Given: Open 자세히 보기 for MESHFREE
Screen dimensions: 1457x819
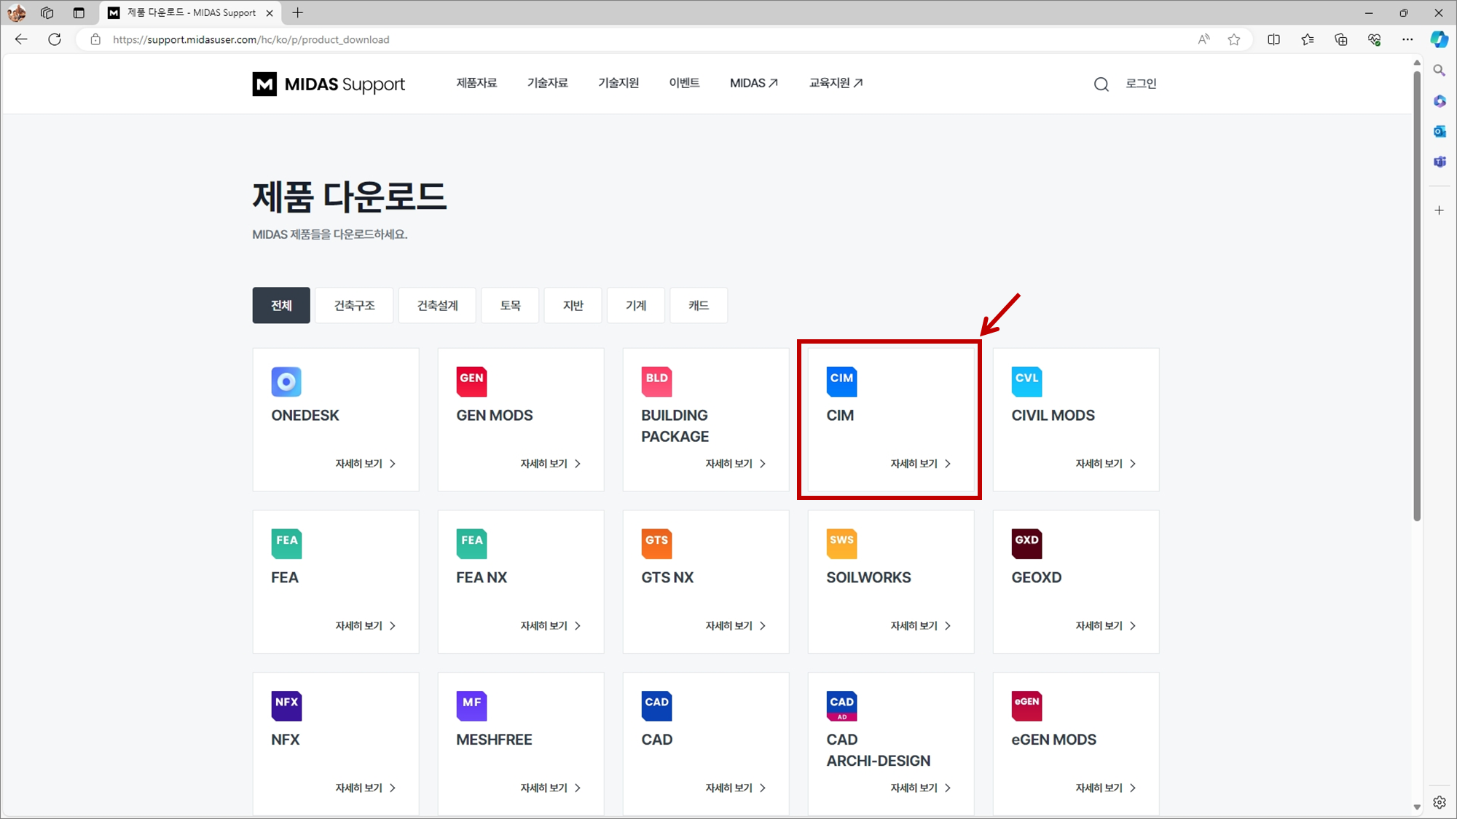Looking at the screenshot, I should tap(551, 788).
